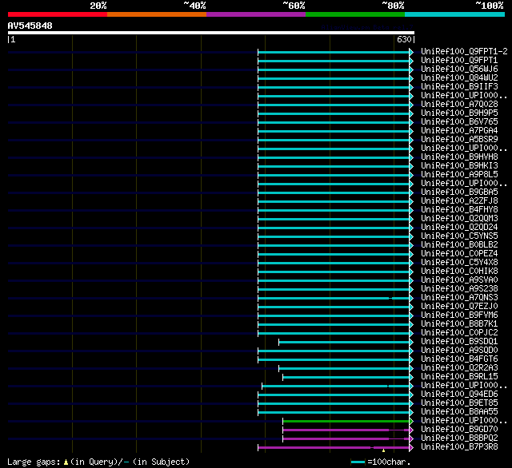
Task: Select the UniRef100_Q2QQM3 label
Action: pos(459,219)
